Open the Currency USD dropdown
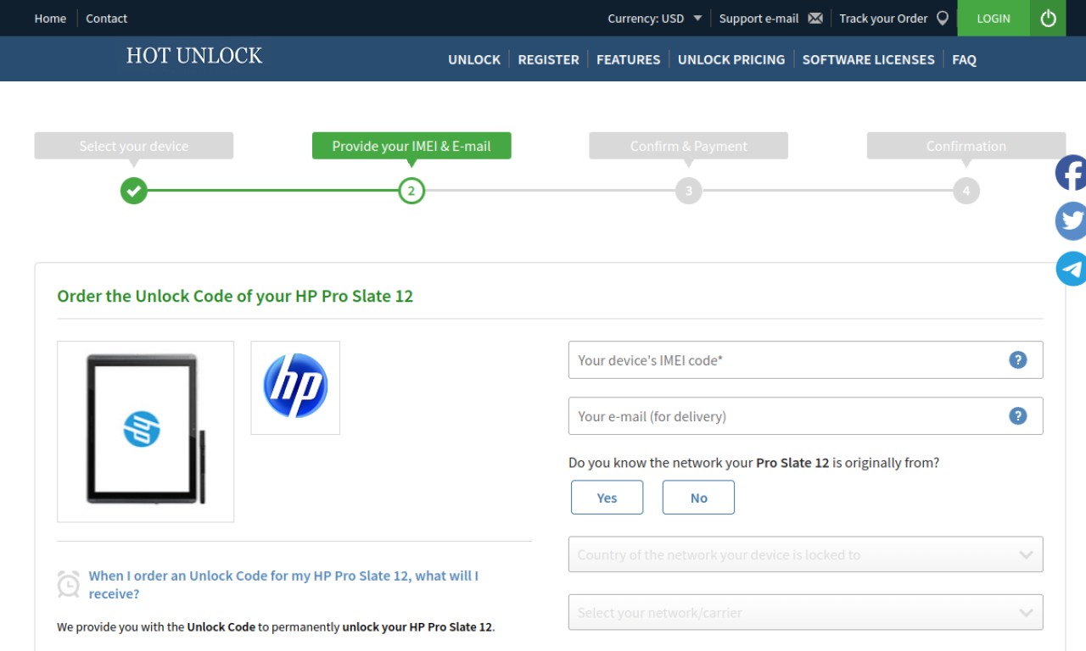1086x651 pixels. pos(654,18)
